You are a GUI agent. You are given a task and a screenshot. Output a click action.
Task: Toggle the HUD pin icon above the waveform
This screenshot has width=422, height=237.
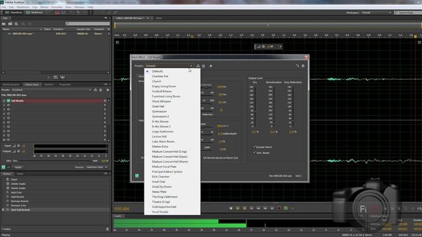(280, 47)
